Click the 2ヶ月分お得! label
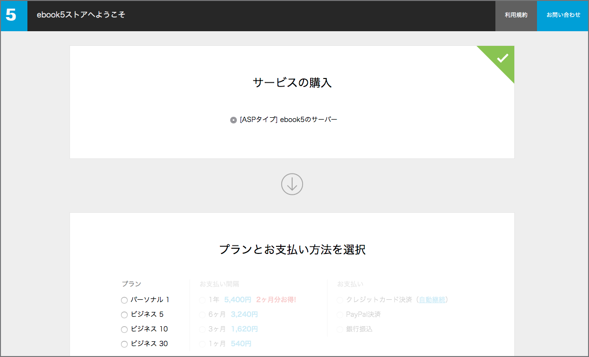The width and height of the screenshot is (589, 357). pos(276,300)
